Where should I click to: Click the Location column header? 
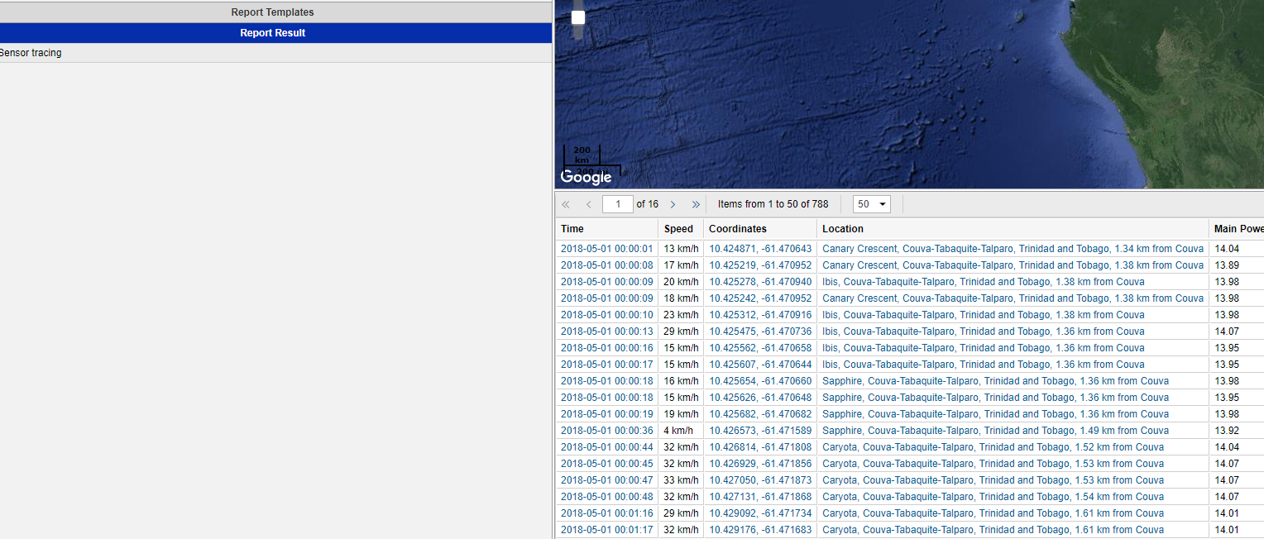[842, 229]
